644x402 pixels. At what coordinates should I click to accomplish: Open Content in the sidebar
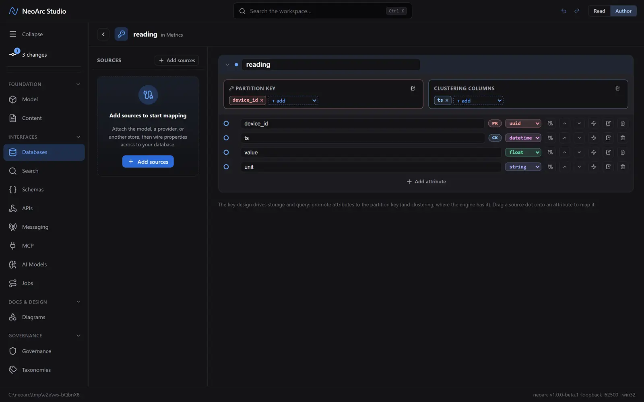tap(44, 118)
